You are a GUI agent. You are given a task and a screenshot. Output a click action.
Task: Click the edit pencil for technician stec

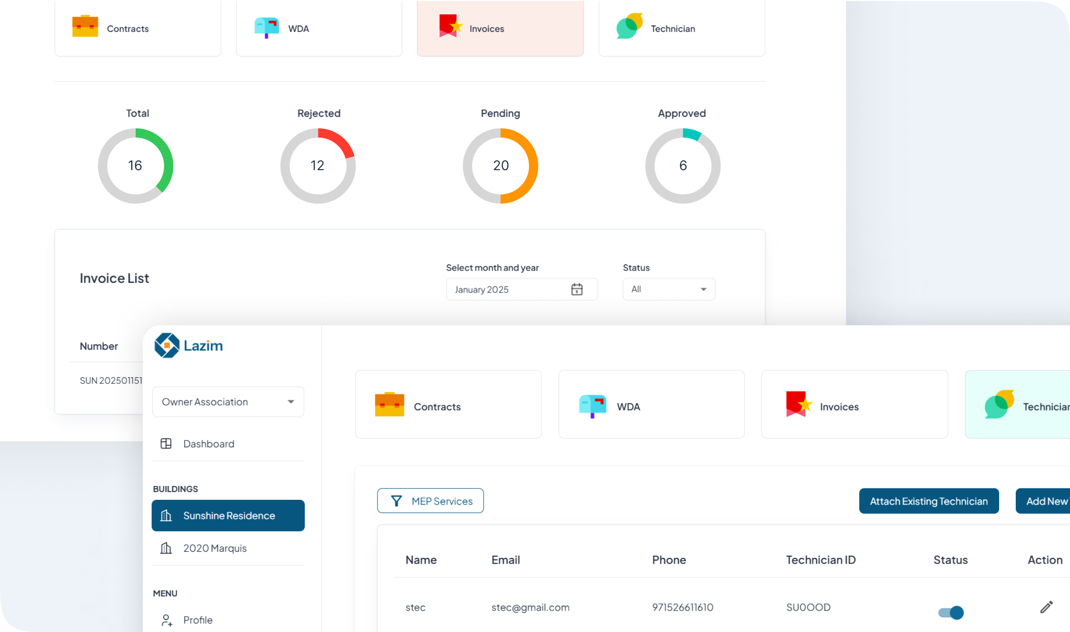[x=1046, y=607]
